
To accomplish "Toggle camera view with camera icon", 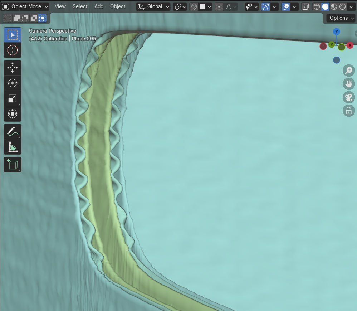I will tap(348, 97).
